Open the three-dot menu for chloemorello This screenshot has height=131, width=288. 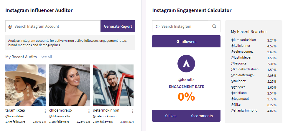pos(89,111)
